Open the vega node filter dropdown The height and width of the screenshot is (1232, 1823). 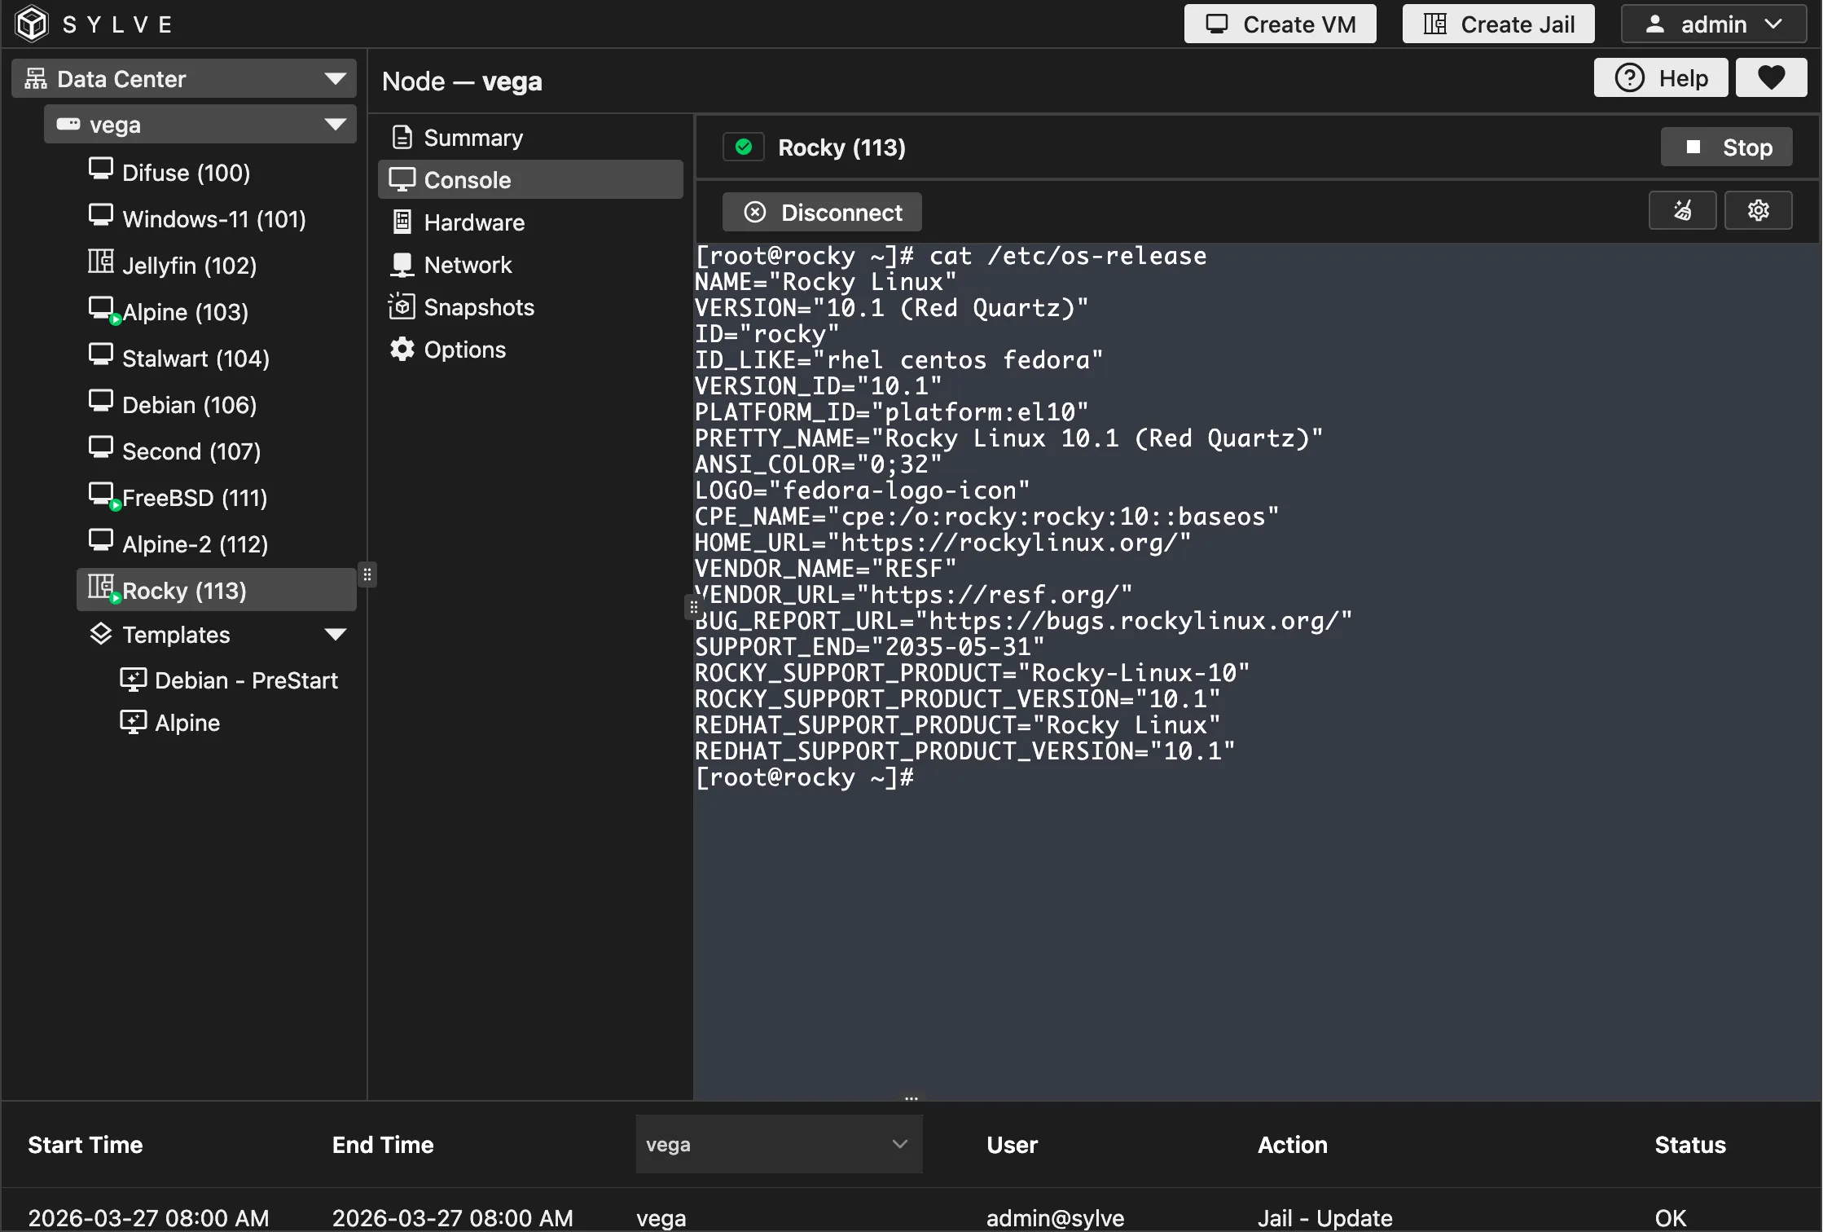click(x=779, y=1144)
